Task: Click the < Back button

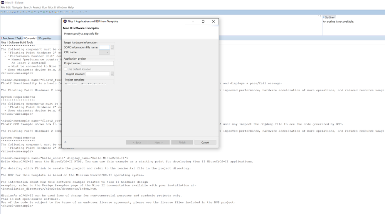Action: (137, 142)
